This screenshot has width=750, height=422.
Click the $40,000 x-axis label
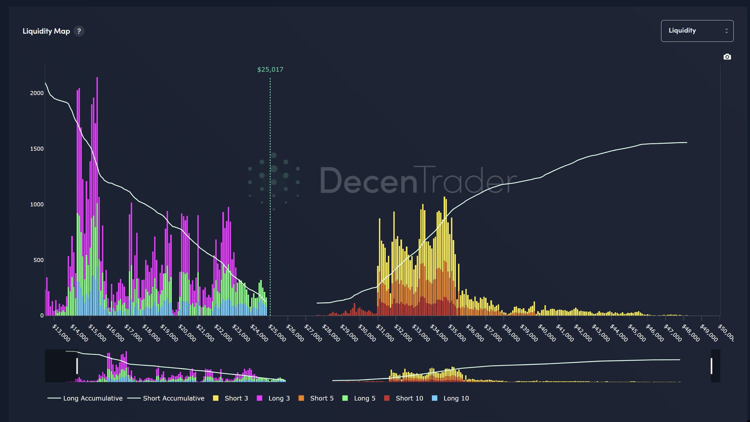point(547,332)
